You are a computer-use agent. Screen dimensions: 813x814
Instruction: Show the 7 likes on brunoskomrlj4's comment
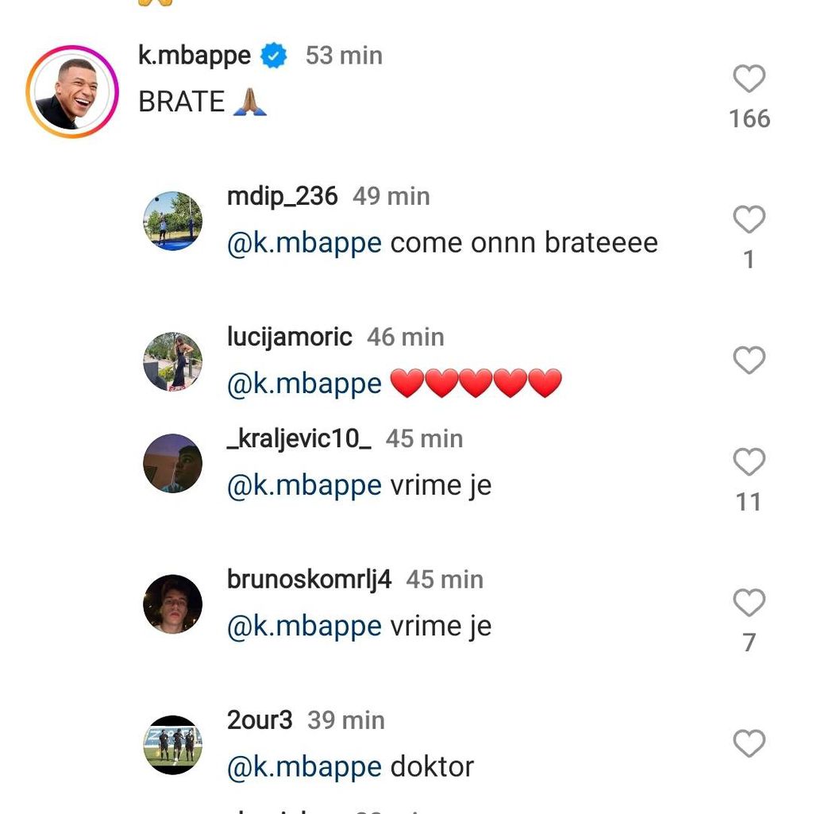tap(747, 642)
